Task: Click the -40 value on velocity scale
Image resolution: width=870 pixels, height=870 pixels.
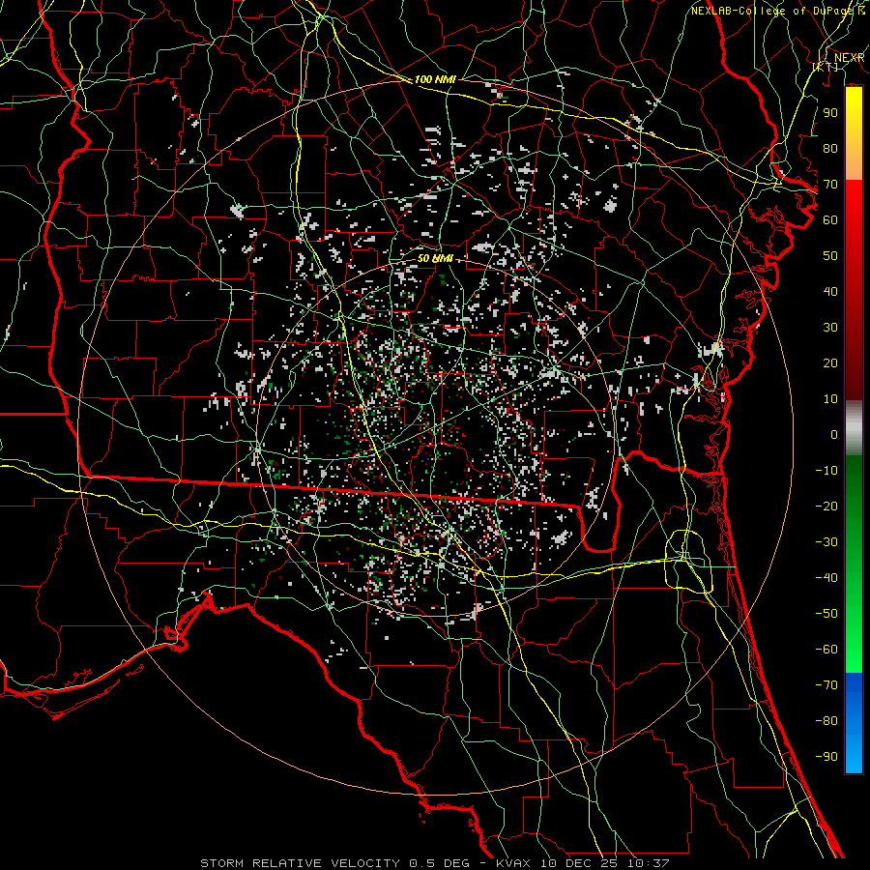Action: click(x=826, y=578)
